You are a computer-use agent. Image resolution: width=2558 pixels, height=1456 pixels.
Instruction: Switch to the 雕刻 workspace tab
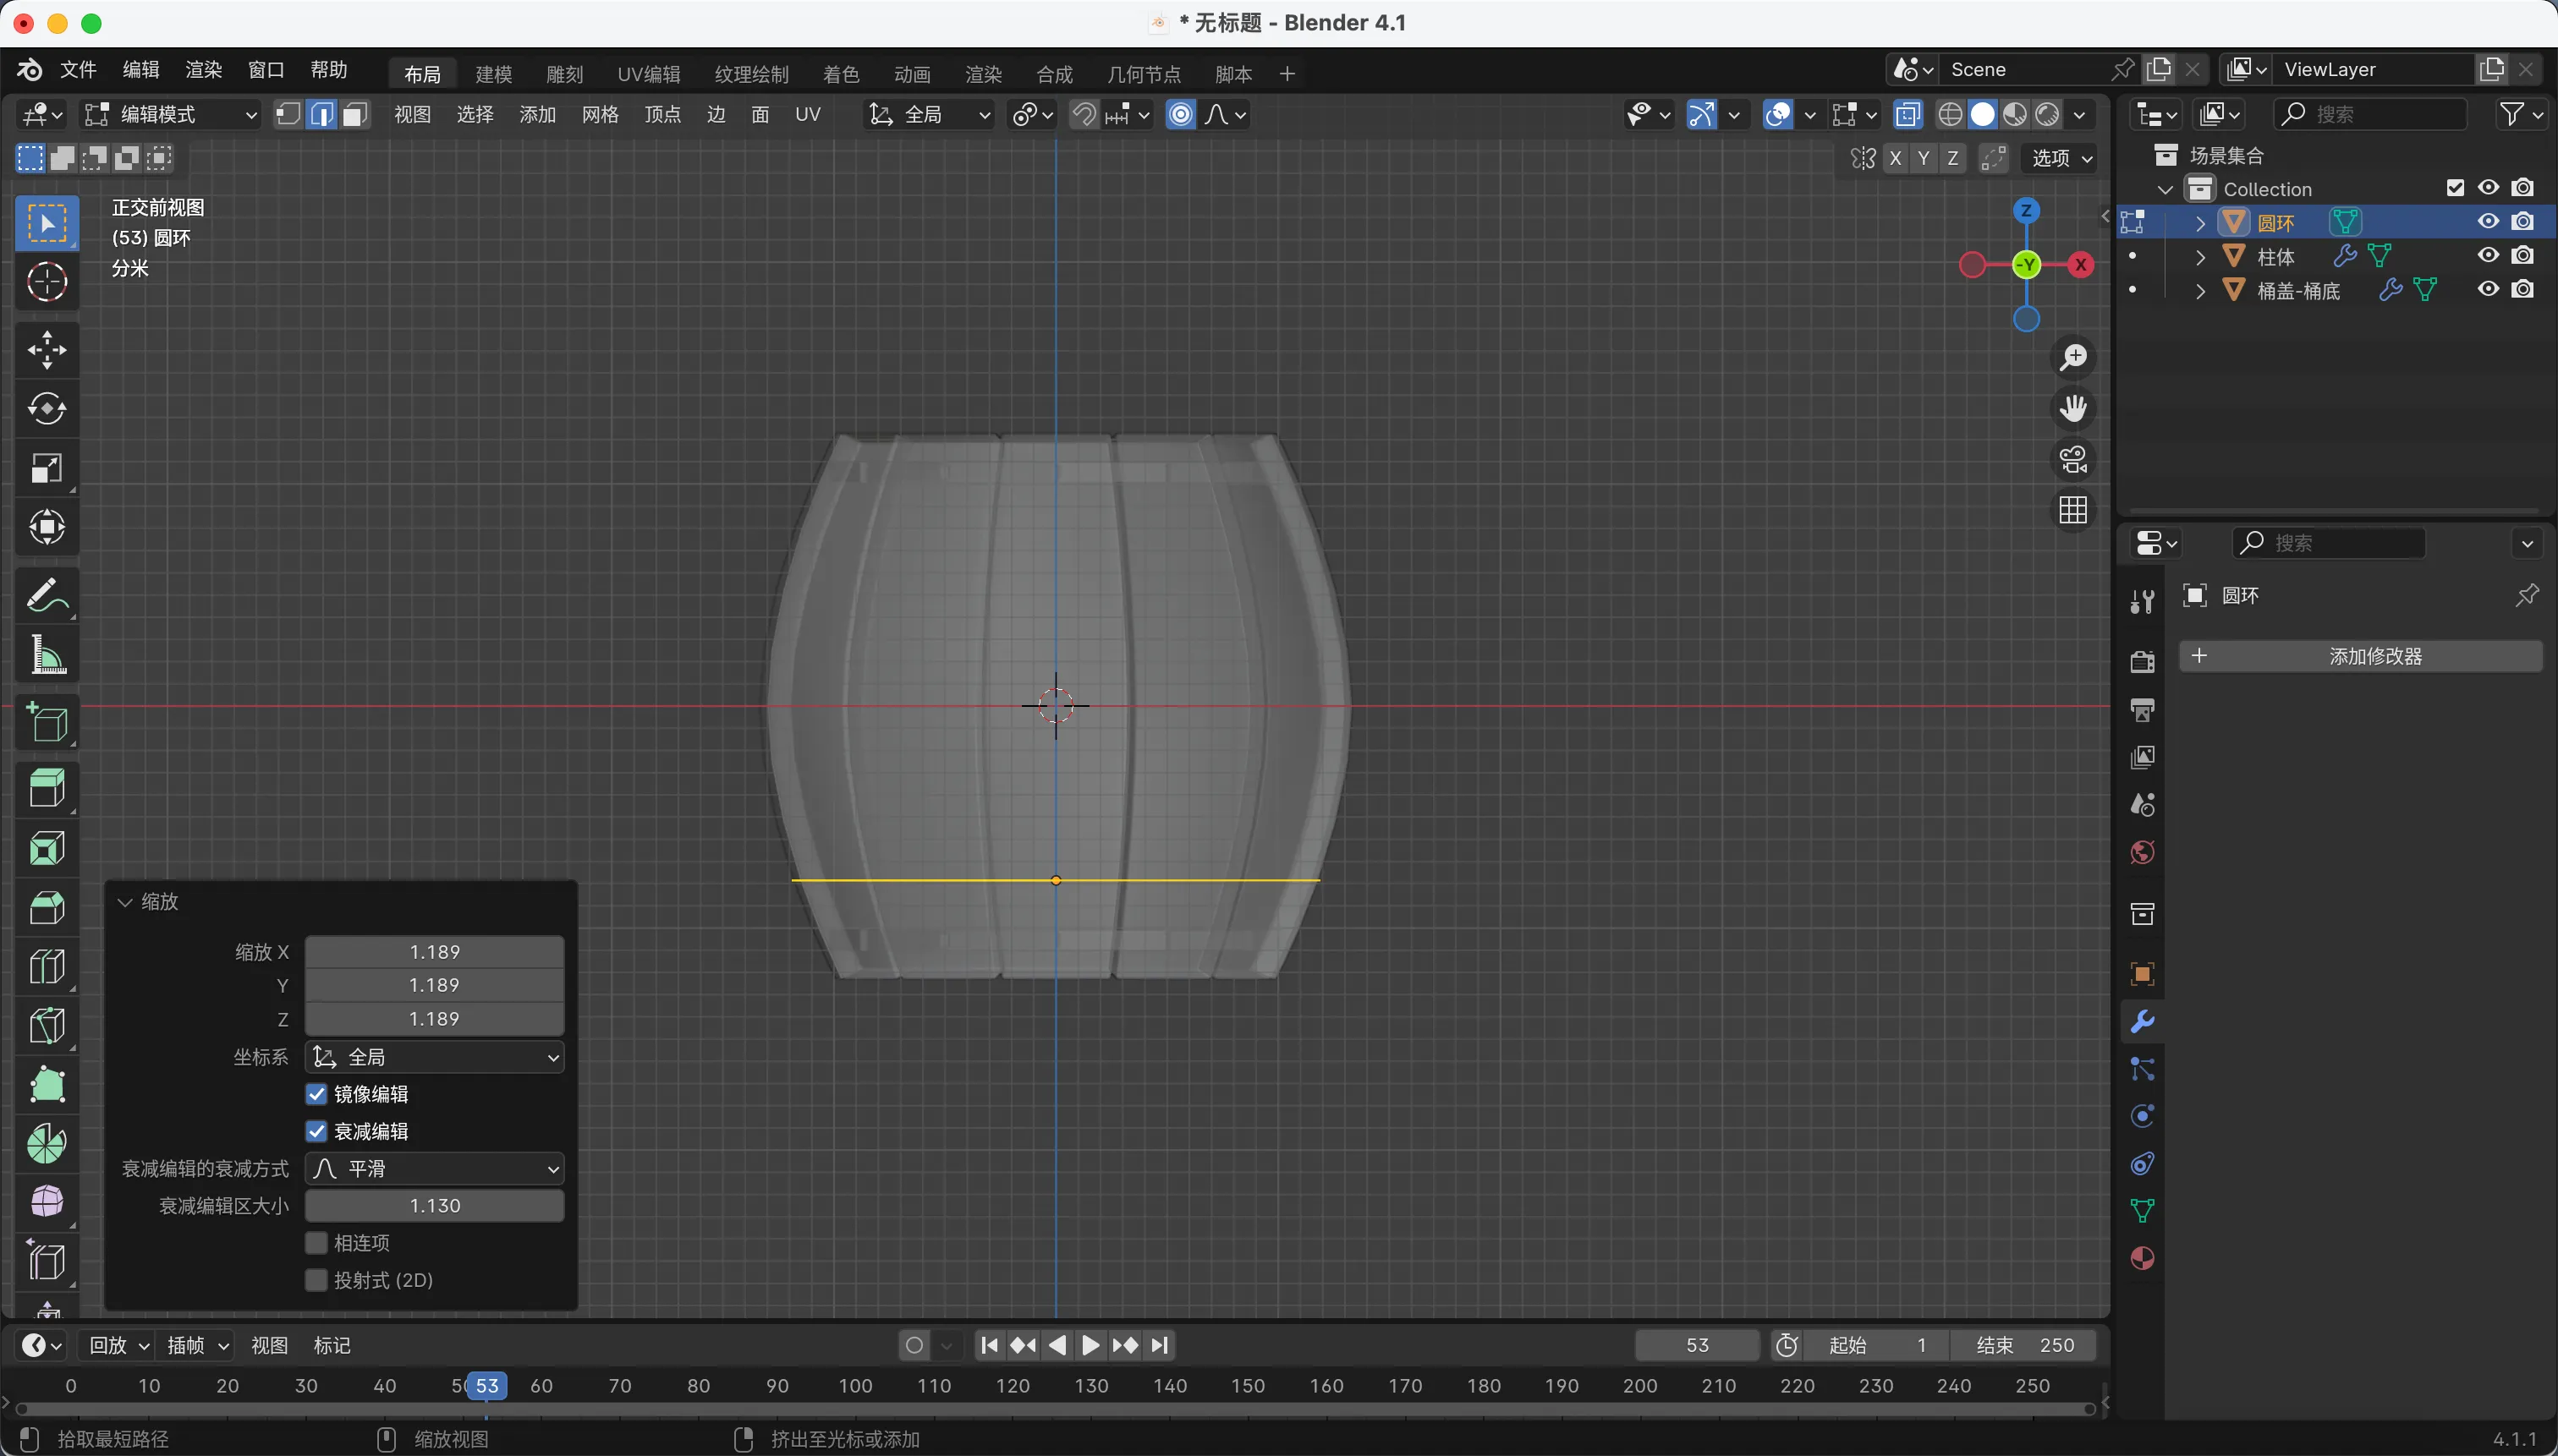point(564,74)
